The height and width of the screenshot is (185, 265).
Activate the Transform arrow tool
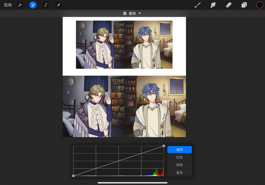tap(59, 5)
